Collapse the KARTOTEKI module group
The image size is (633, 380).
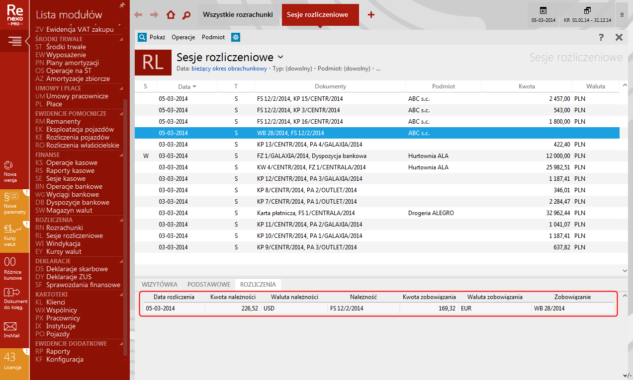(x=122, y=295)
